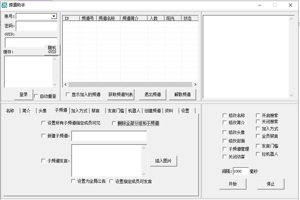The image size is (300, 200).
Task: Enable the 自动重登 checkbox
Action: [36, 96]
